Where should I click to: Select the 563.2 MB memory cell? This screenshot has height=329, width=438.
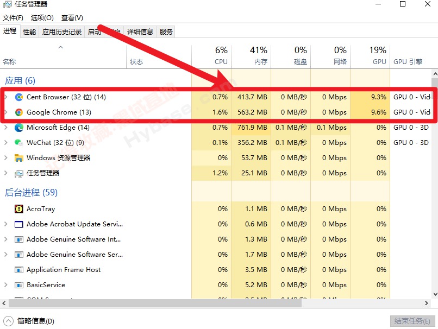coord(252,112)
